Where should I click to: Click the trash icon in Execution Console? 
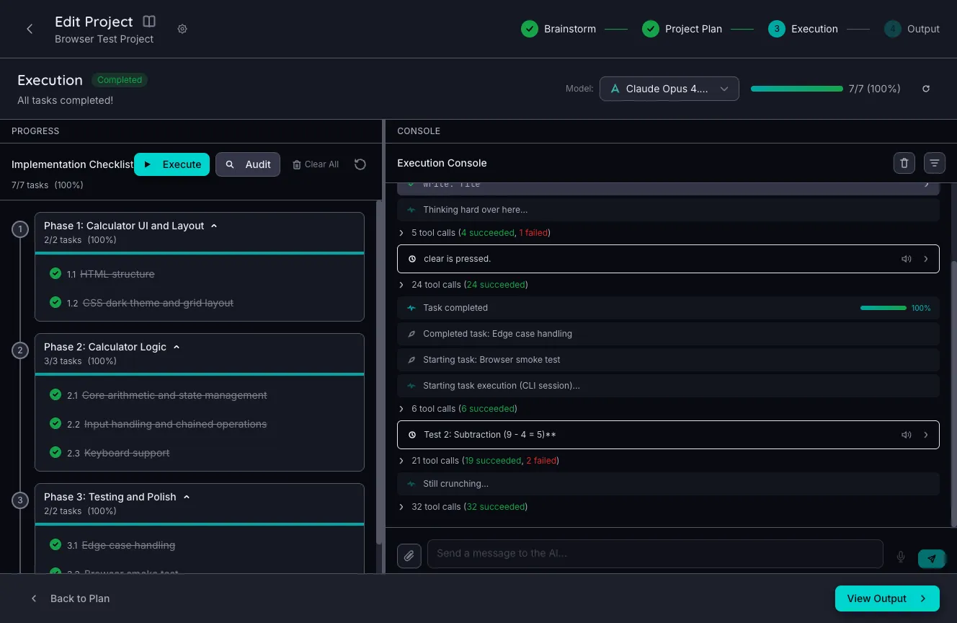(x=904, y=163)
